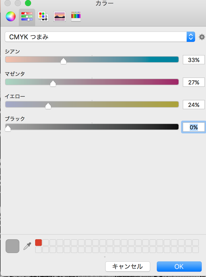
Task: Click the blue dropdown arrows stepper
Action: point(191,37)
